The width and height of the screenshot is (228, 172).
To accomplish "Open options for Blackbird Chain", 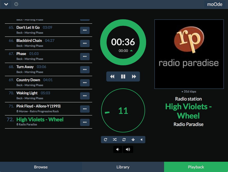I will coord(85,43).
